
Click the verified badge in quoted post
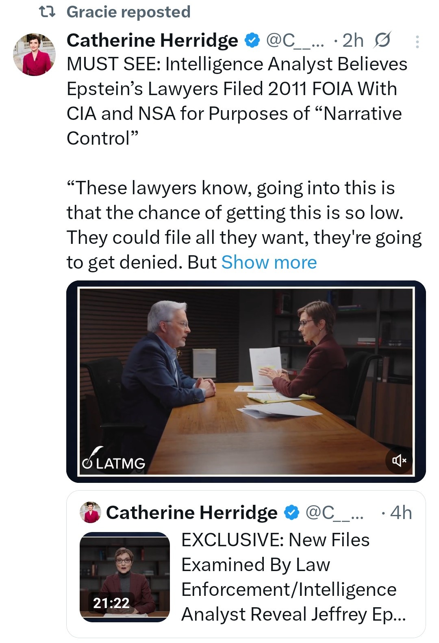click(291, 513)
